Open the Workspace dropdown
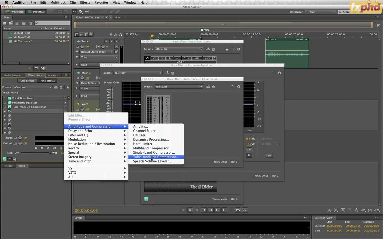383x239 pixels. 320,12
